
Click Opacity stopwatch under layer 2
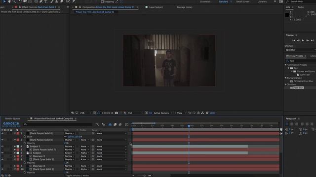(x=25, y=143)
